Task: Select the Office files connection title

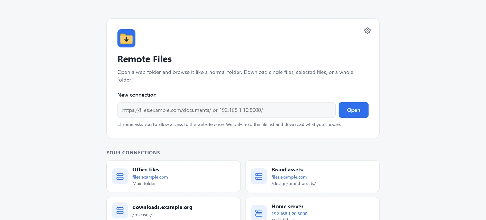Action: [x=146, y=170]
